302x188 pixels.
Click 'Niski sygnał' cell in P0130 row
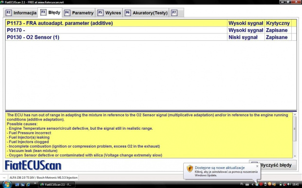[x=246, y=37]
